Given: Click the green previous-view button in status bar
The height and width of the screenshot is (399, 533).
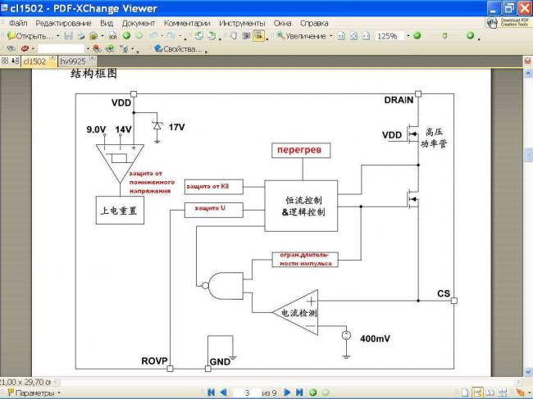Looking at the screenshot, I should click(312, 392).
